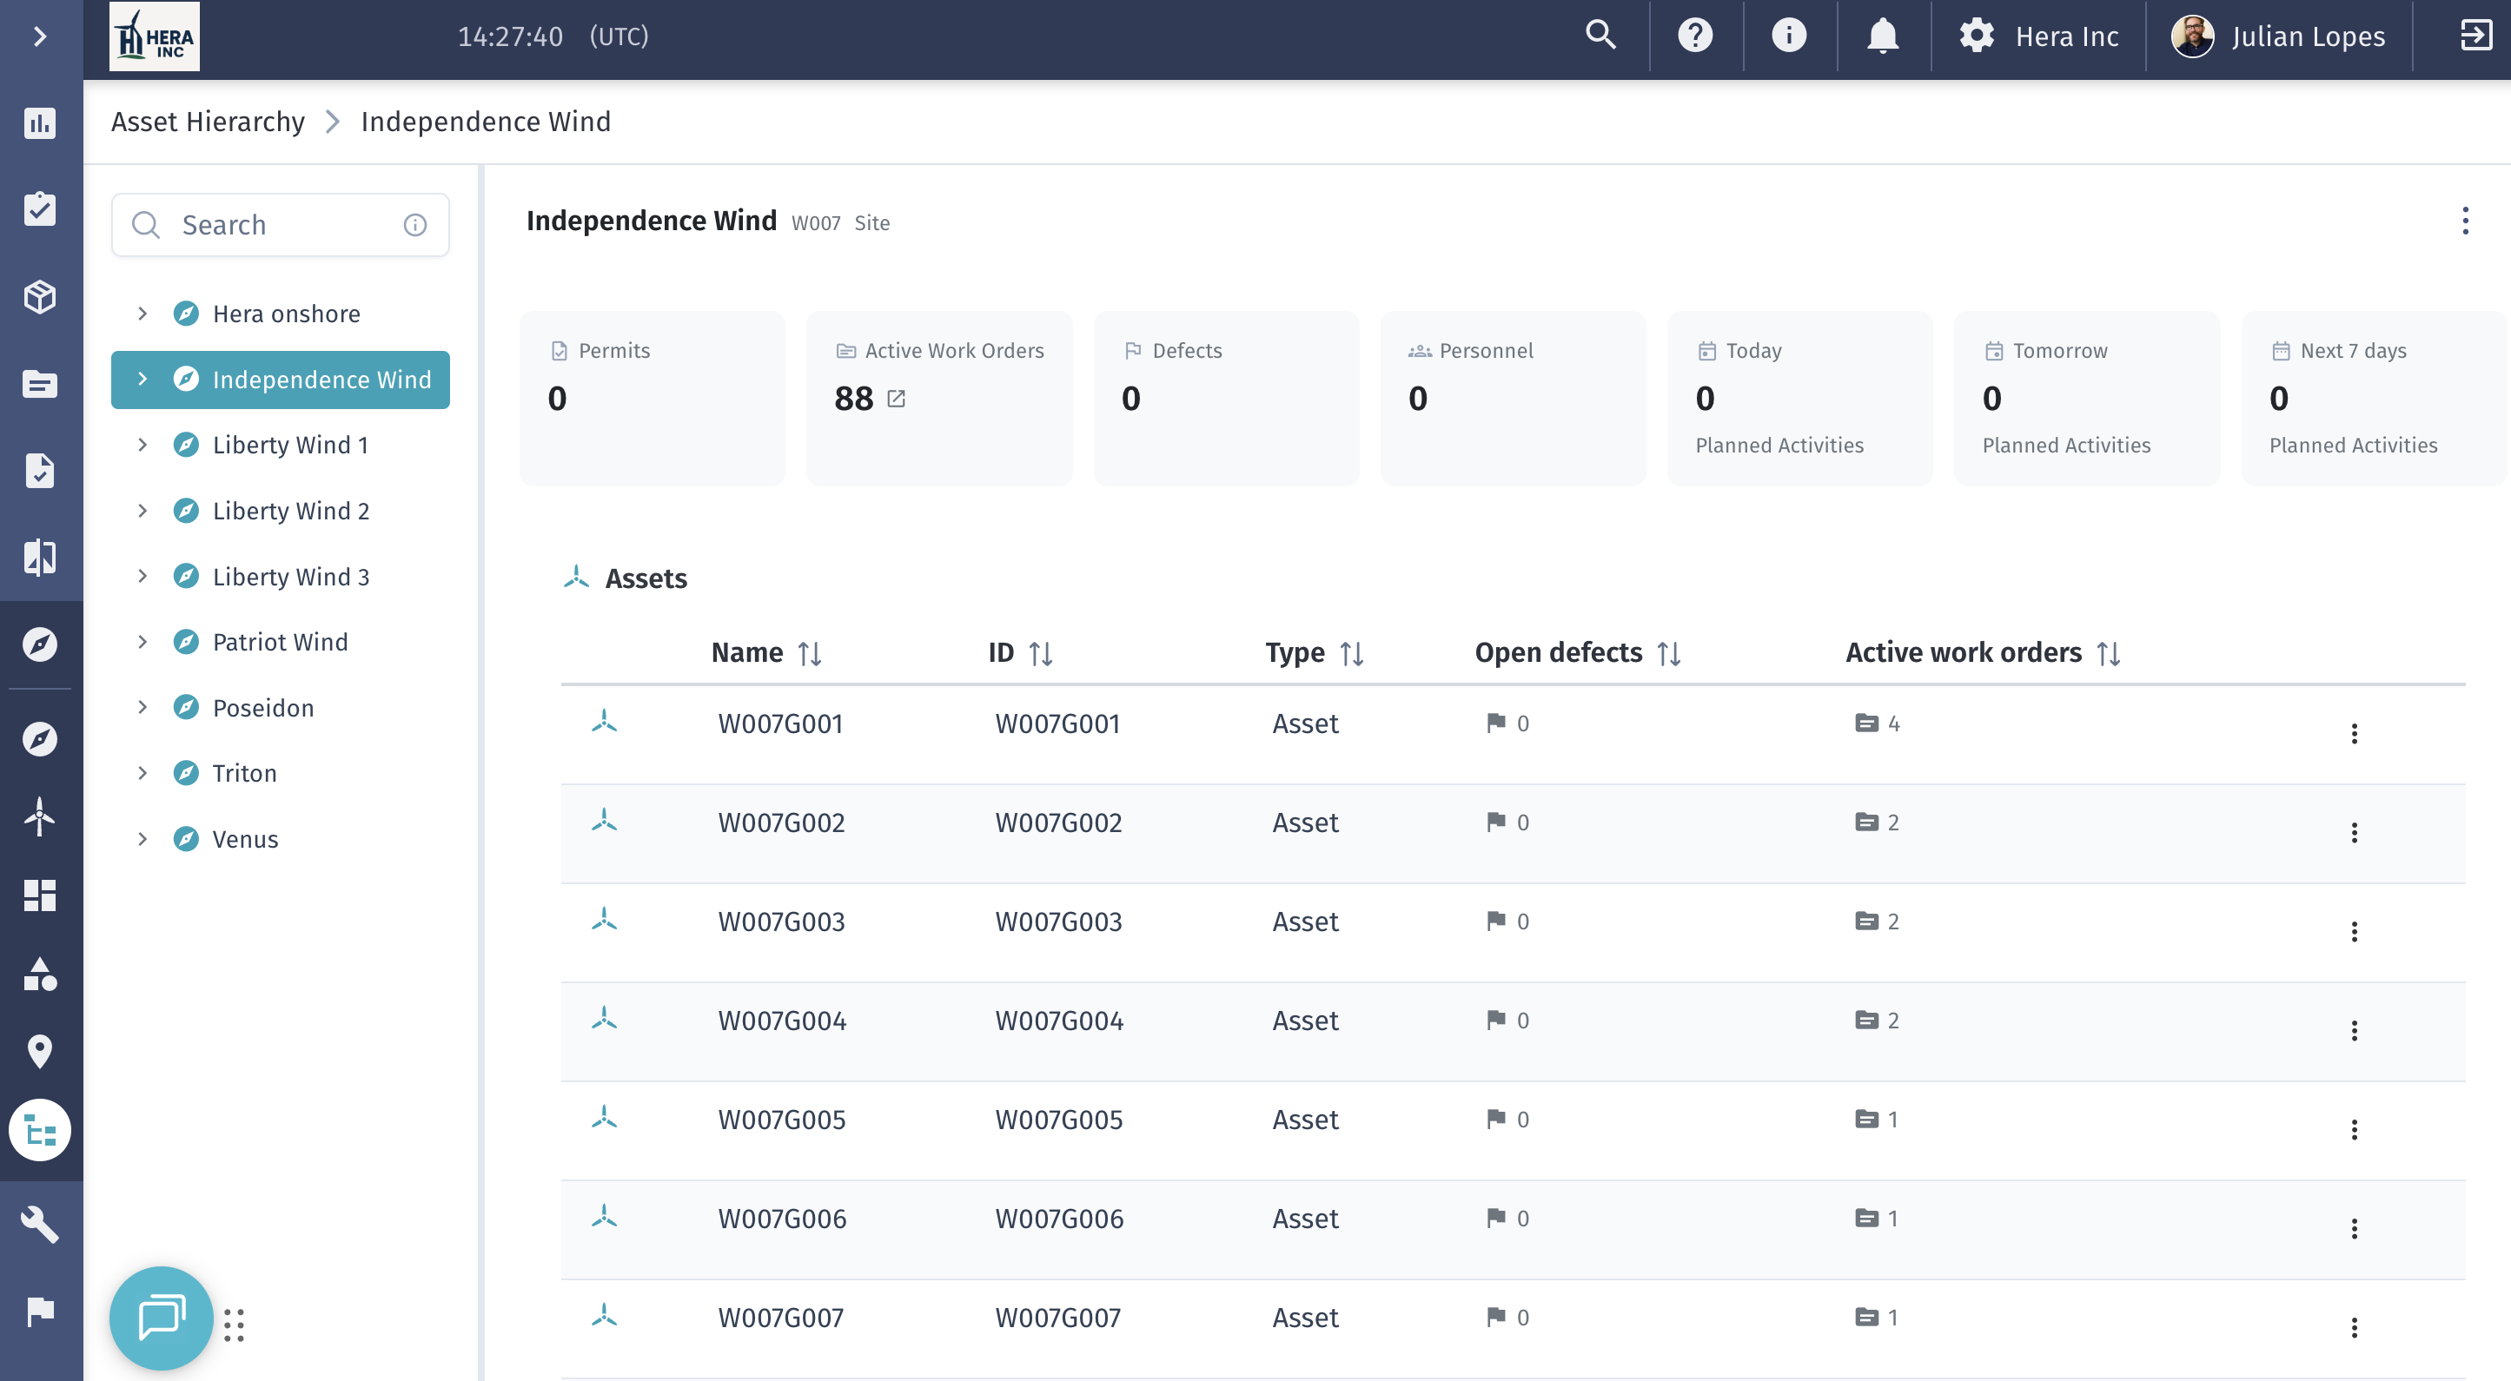Focus the asset tree search field
The height and width of the screenshot is (1381, 2511).
tap(281, 225)
